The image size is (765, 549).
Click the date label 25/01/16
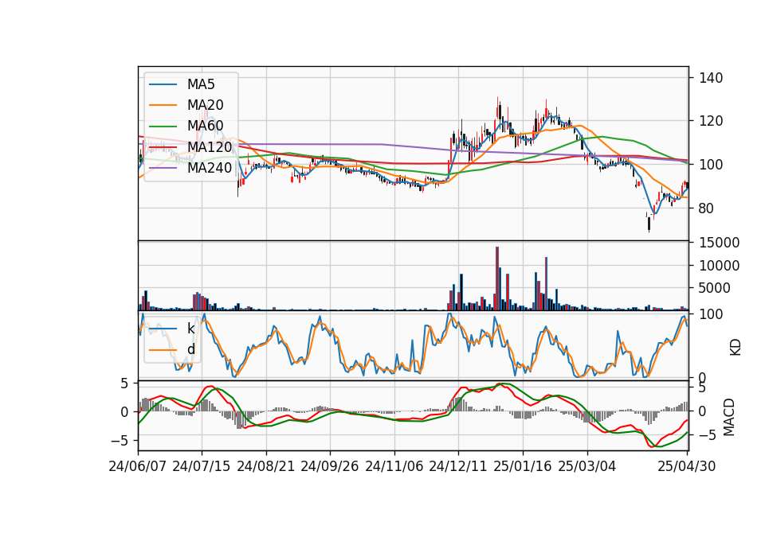coord(523,466)
